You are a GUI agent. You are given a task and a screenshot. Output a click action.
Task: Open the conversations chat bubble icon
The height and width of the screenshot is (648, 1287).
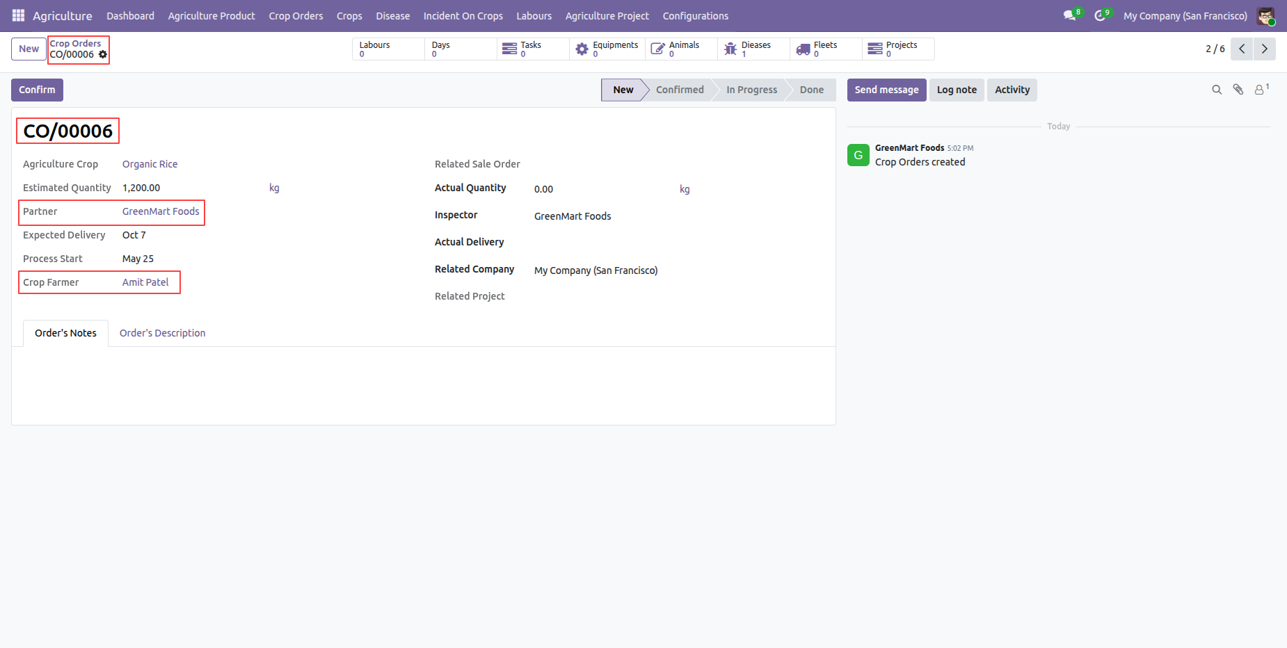click(1069, 15)
